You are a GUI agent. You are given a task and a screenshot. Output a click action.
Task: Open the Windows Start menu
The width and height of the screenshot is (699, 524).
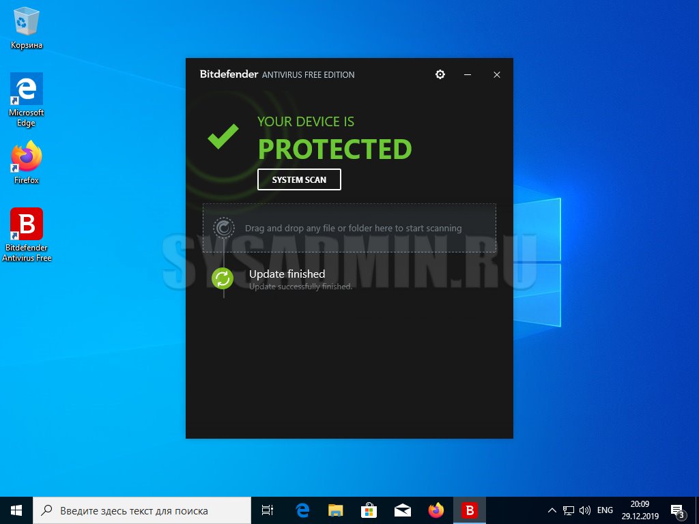(x=16, y=510)
